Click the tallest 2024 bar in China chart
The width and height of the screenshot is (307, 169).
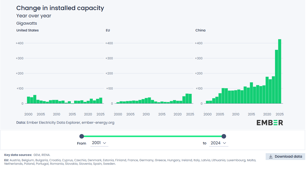pos(280,70)
